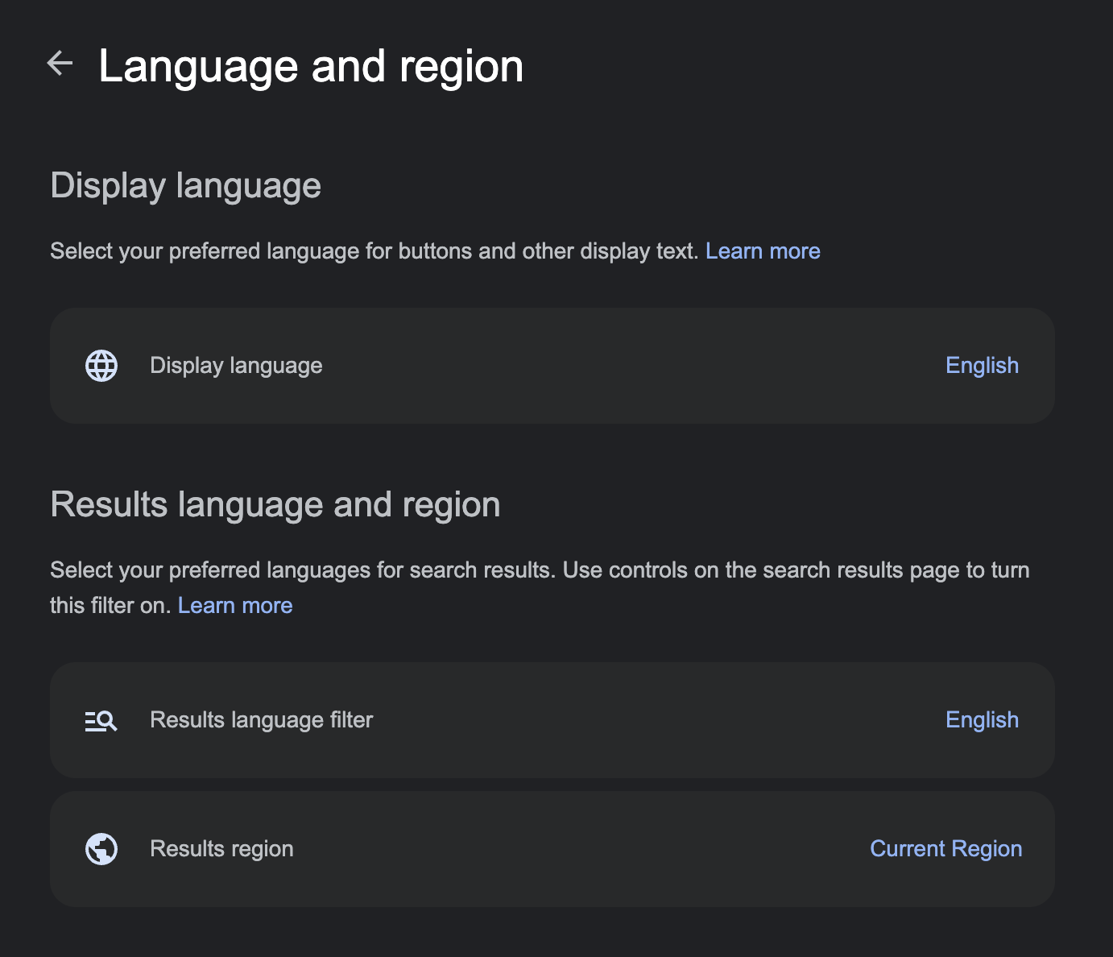Click the back arrow icon

tap(60, 63)
